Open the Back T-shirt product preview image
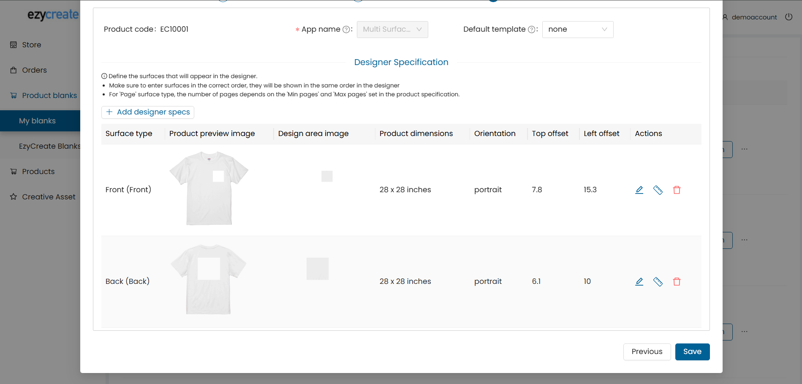 (x=209, y=280)
